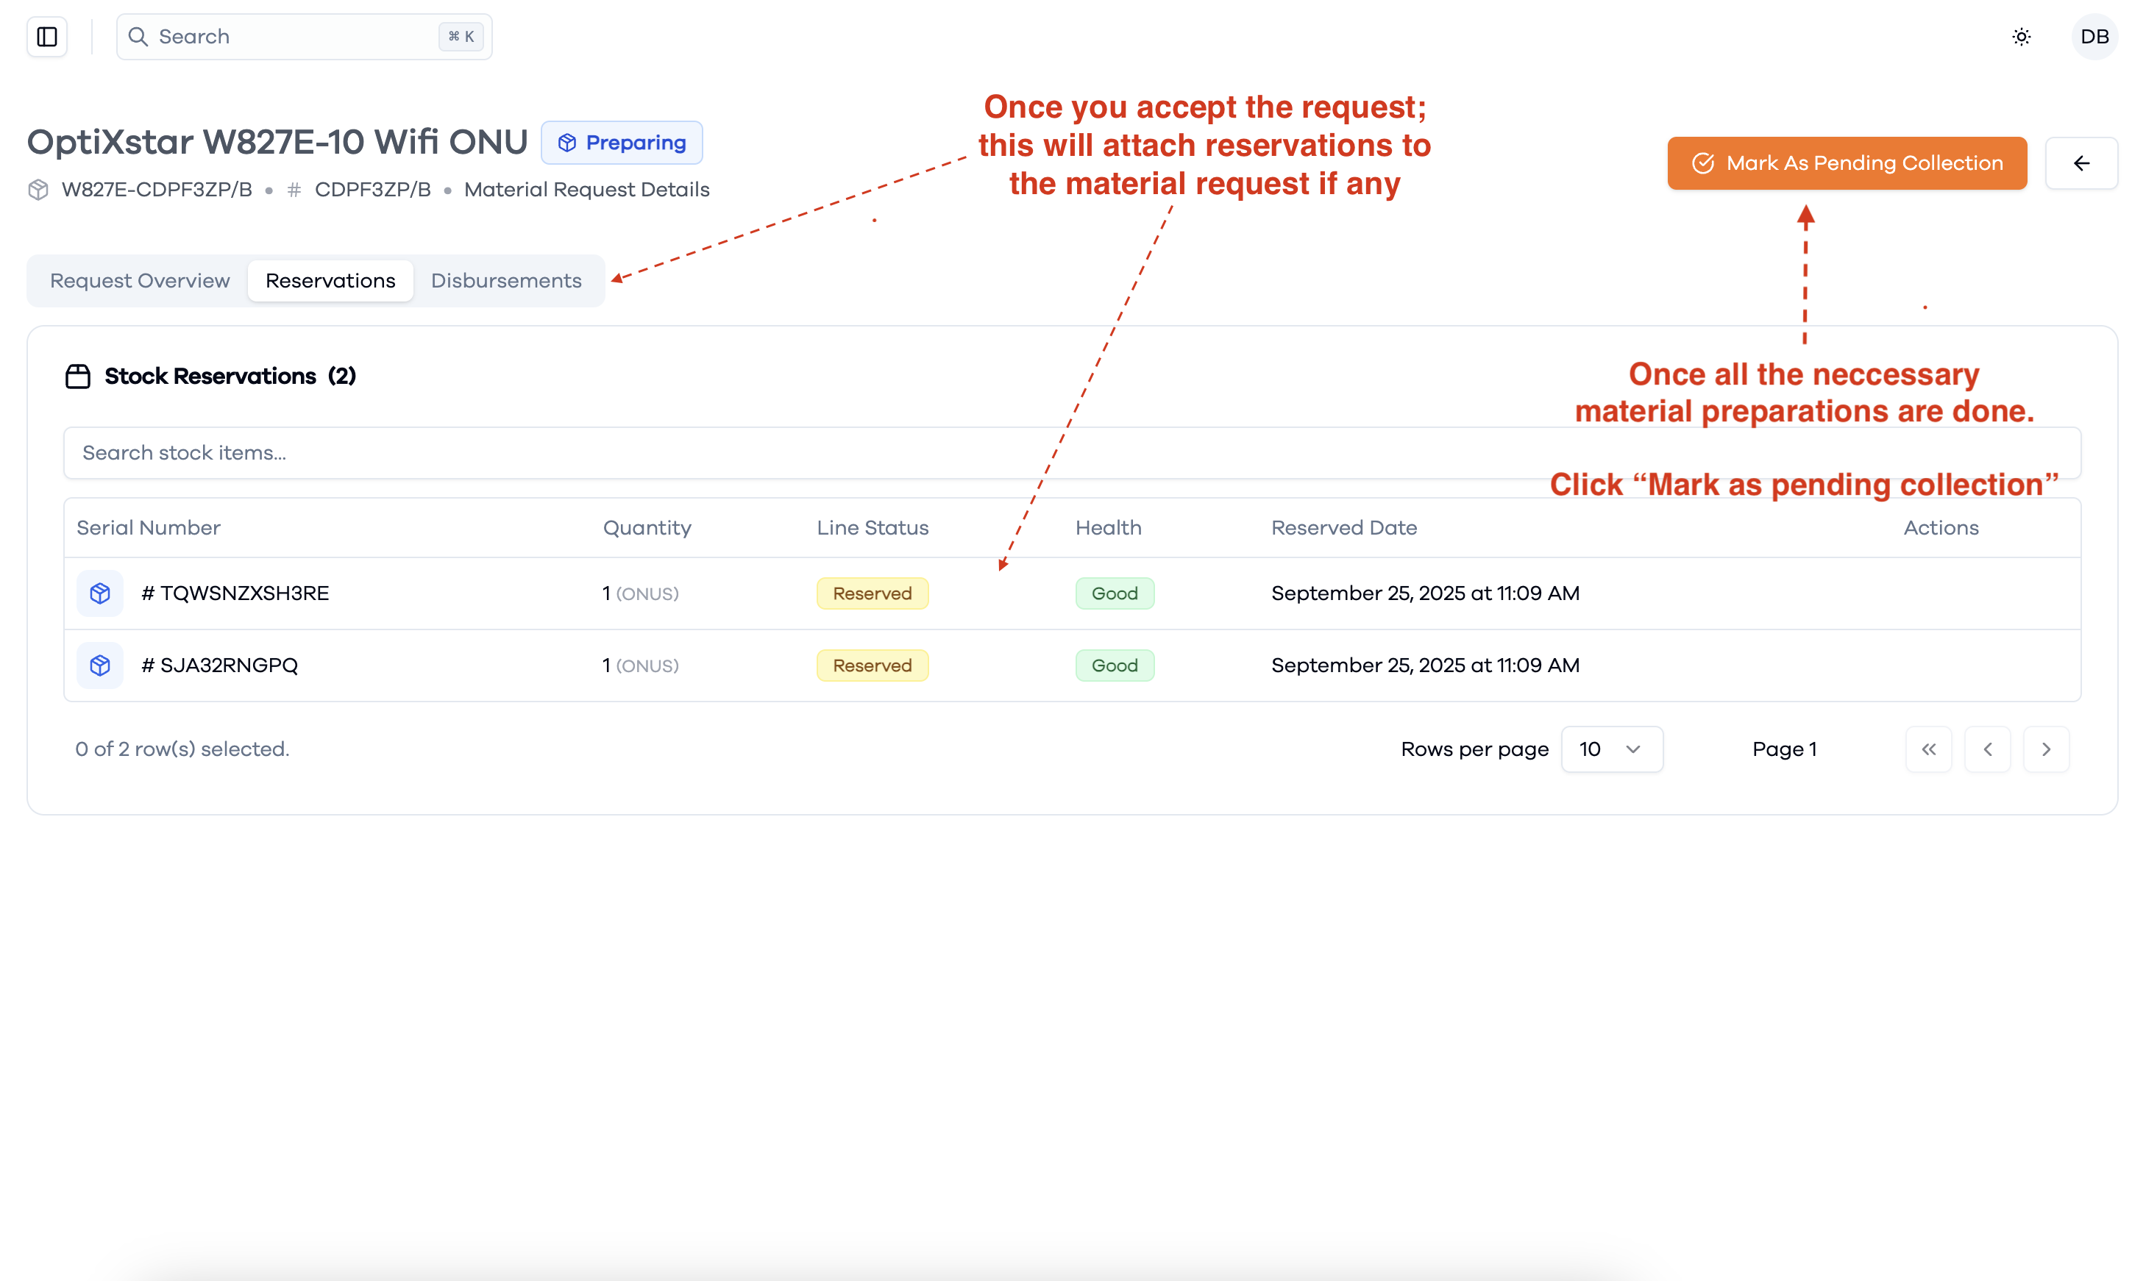Switch the light/dark theme sun icon
Screen dimensions: 2132x1281
click(2021, 36)
